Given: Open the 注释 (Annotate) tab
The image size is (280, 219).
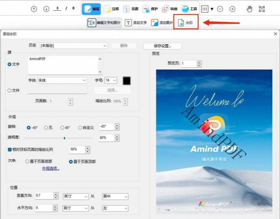Looking at the screenshot, I should (x=112, y=9).
